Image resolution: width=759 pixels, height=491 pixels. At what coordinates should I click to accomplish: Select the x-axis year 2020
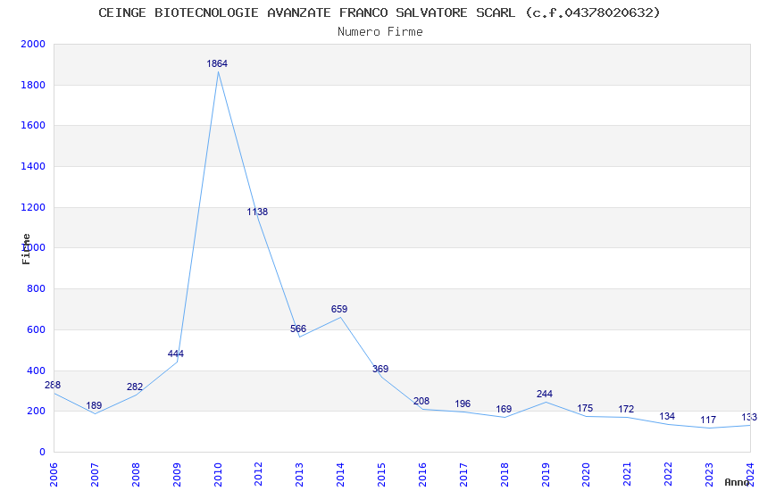[x=586, y=474]
